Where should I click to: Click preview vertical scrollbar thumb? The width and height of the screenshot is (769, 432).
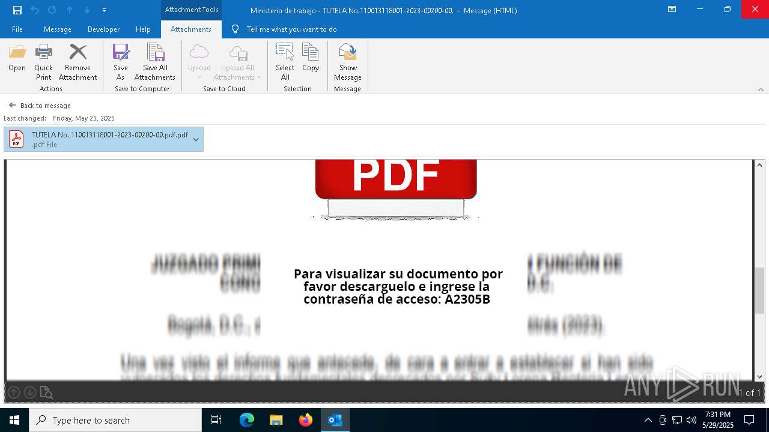(x=760, y=290)
